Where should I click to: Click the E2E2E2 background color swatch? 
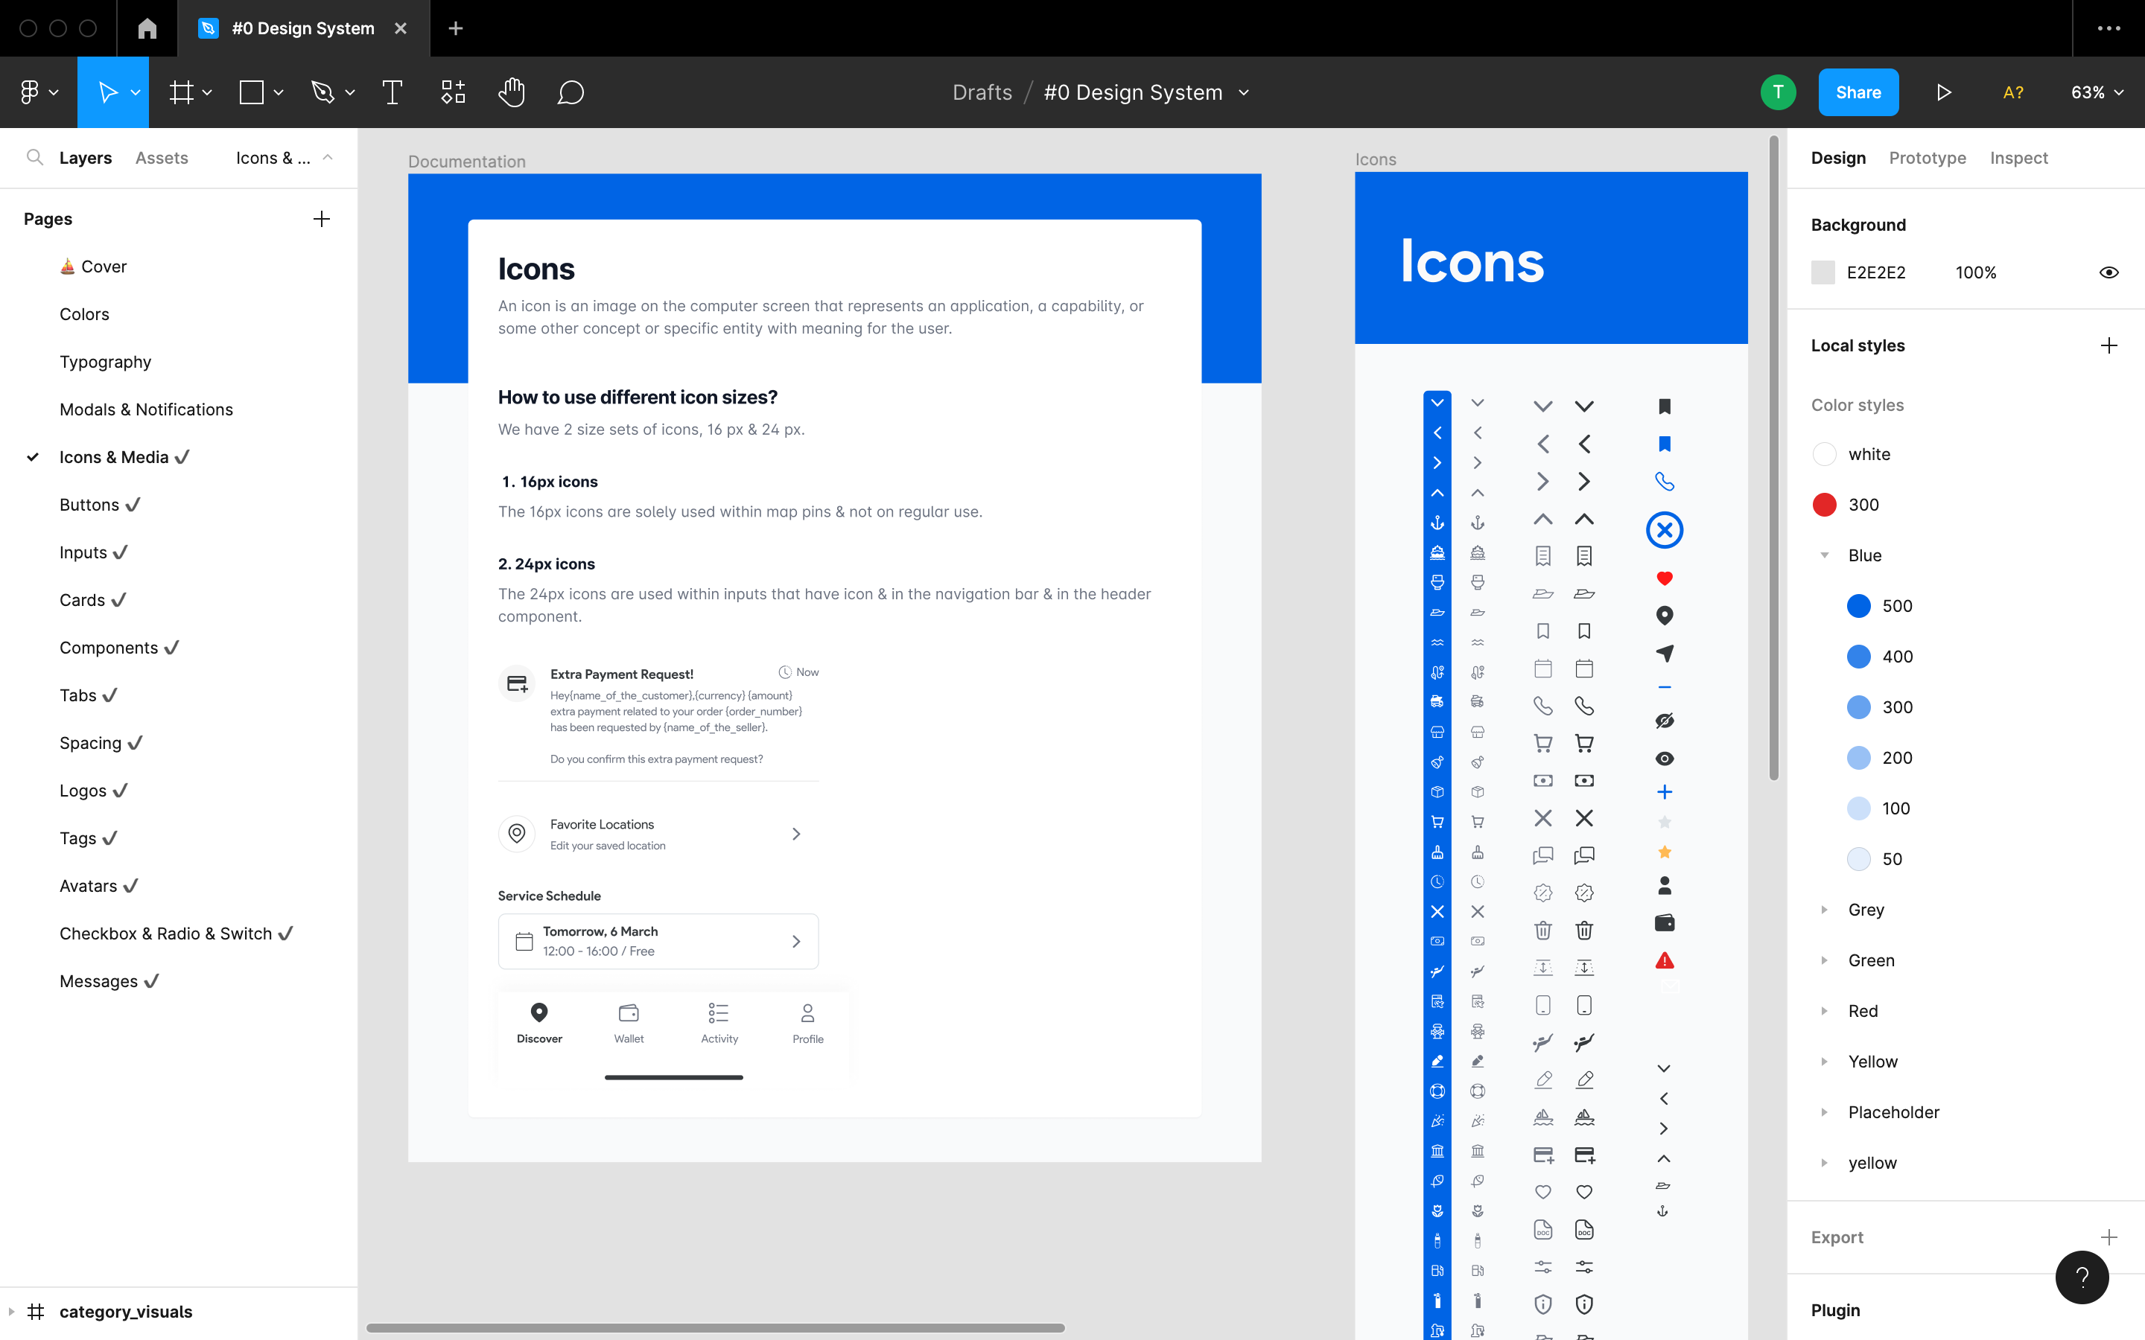[1823, 272]
